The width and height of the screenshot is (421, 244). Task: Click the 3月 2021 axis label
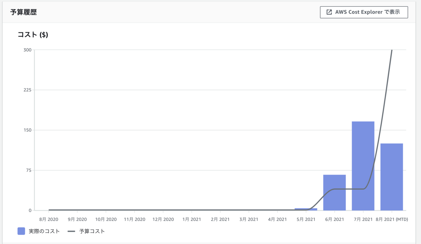249,219
